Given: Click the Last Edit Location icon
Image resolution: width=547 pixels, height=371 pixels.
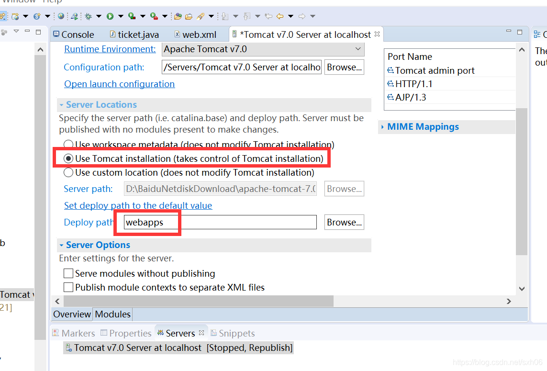Looking at the screenshot, I should (x=268, y=16).
